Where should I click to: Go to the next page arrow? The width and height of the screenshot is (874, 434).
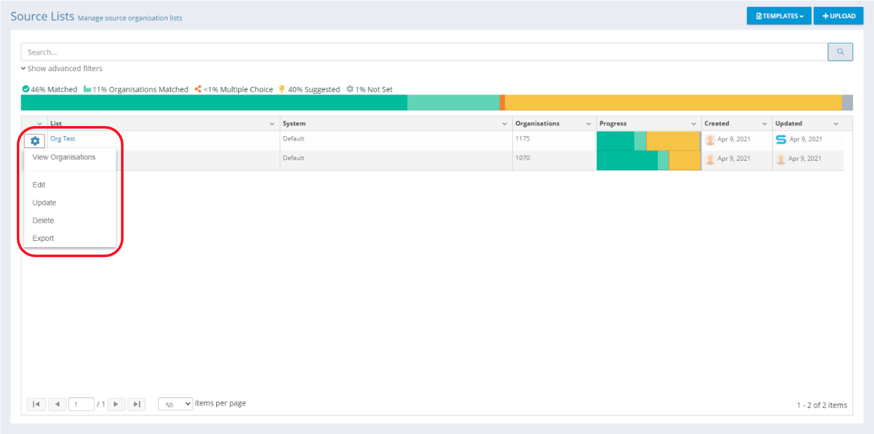click(x=116, y=404)
